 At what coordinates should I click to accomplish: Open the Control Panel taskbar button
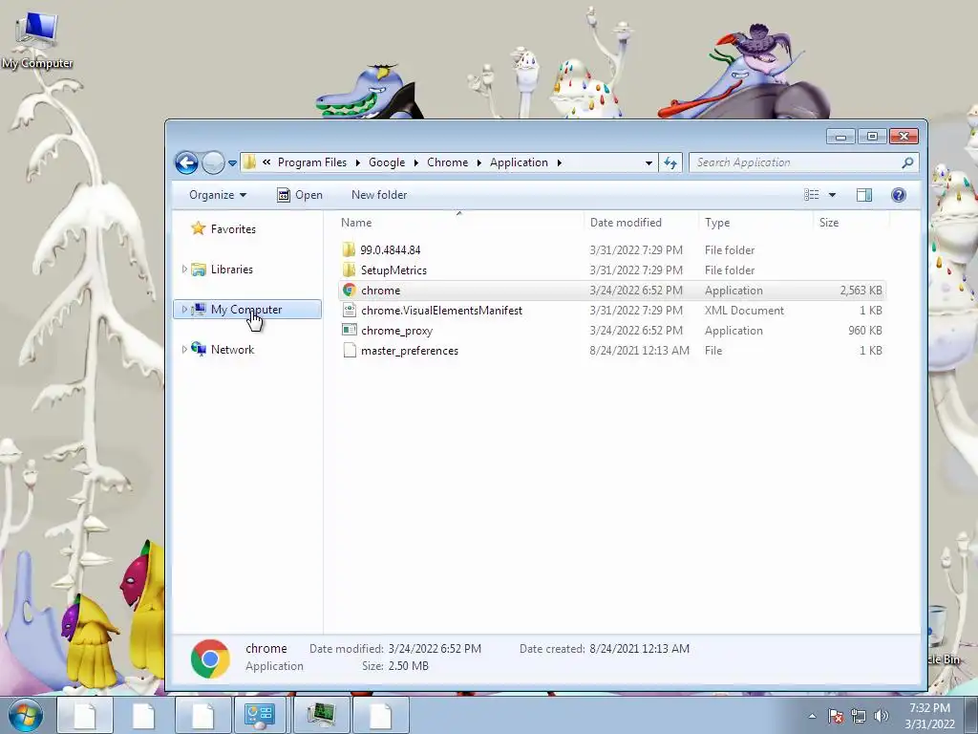260,715
